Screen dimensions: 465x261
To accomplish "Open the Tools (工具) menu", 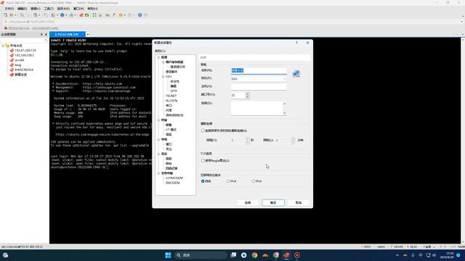I will [x=49, y=9].
